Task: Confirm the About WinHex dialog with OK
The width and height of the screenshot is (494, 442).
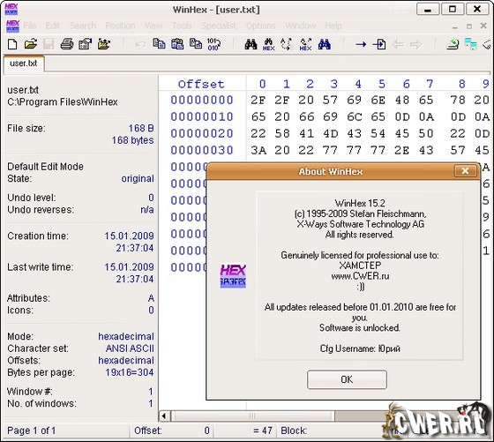Action: pyautogui.click(x=347, y=379)
